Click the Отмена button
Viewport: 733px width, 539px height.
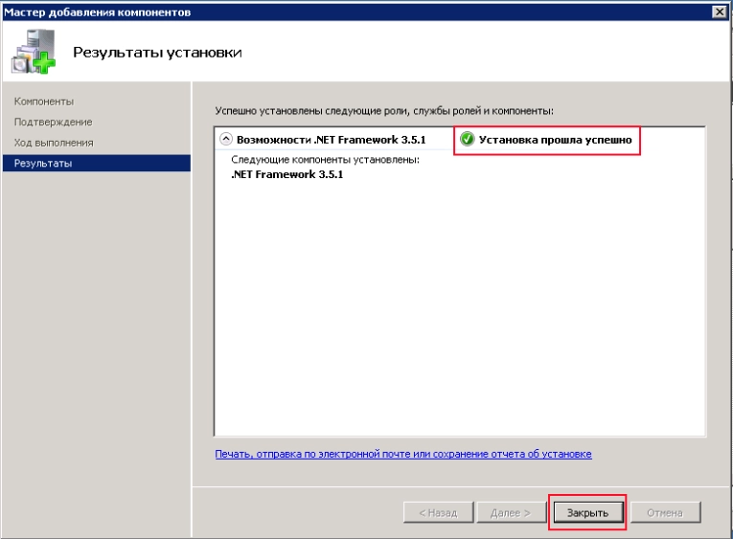(x=665, y=513)
